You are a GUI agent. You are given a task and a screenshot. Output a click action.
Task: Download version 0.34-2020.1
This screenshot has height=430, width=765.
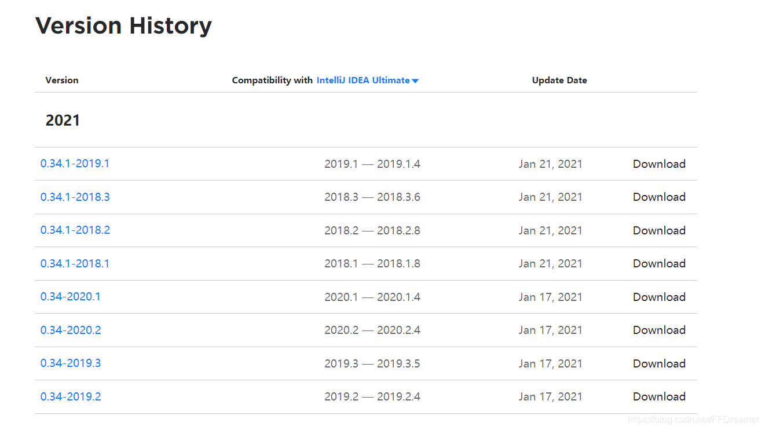(659, 297)
